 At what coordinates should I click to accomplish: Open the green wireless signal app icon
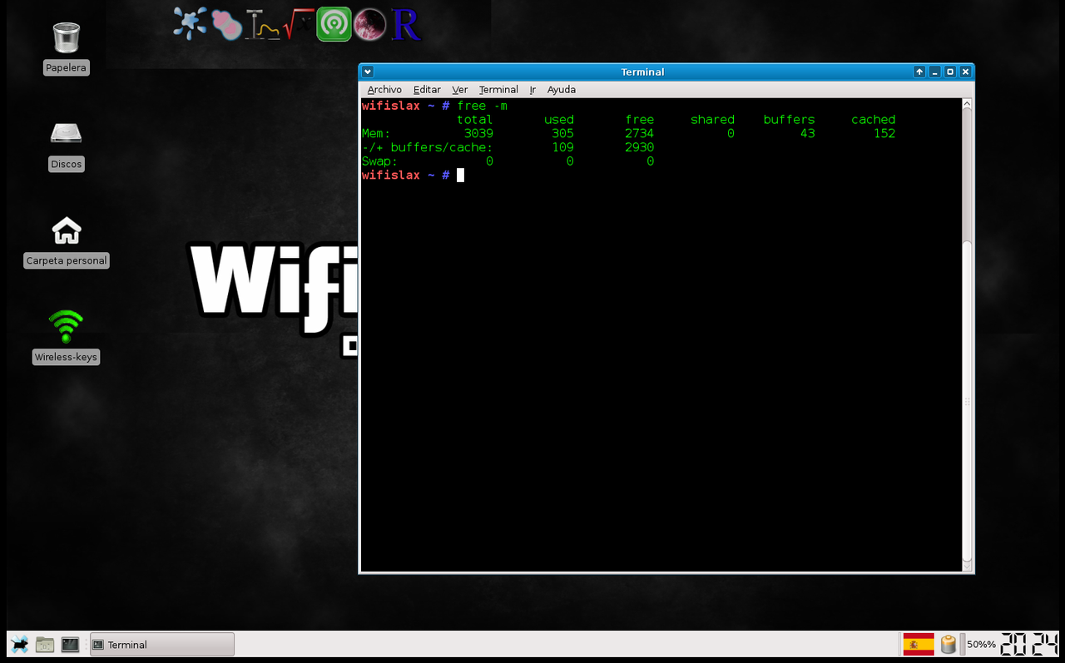[334, 24]
